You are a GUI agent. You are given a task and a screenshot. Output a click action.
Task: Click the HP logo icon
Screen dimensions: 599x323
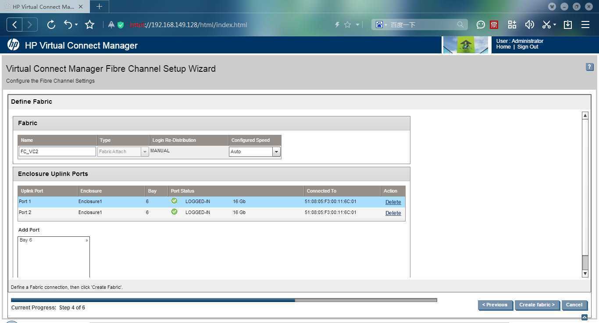click(14, 45)
